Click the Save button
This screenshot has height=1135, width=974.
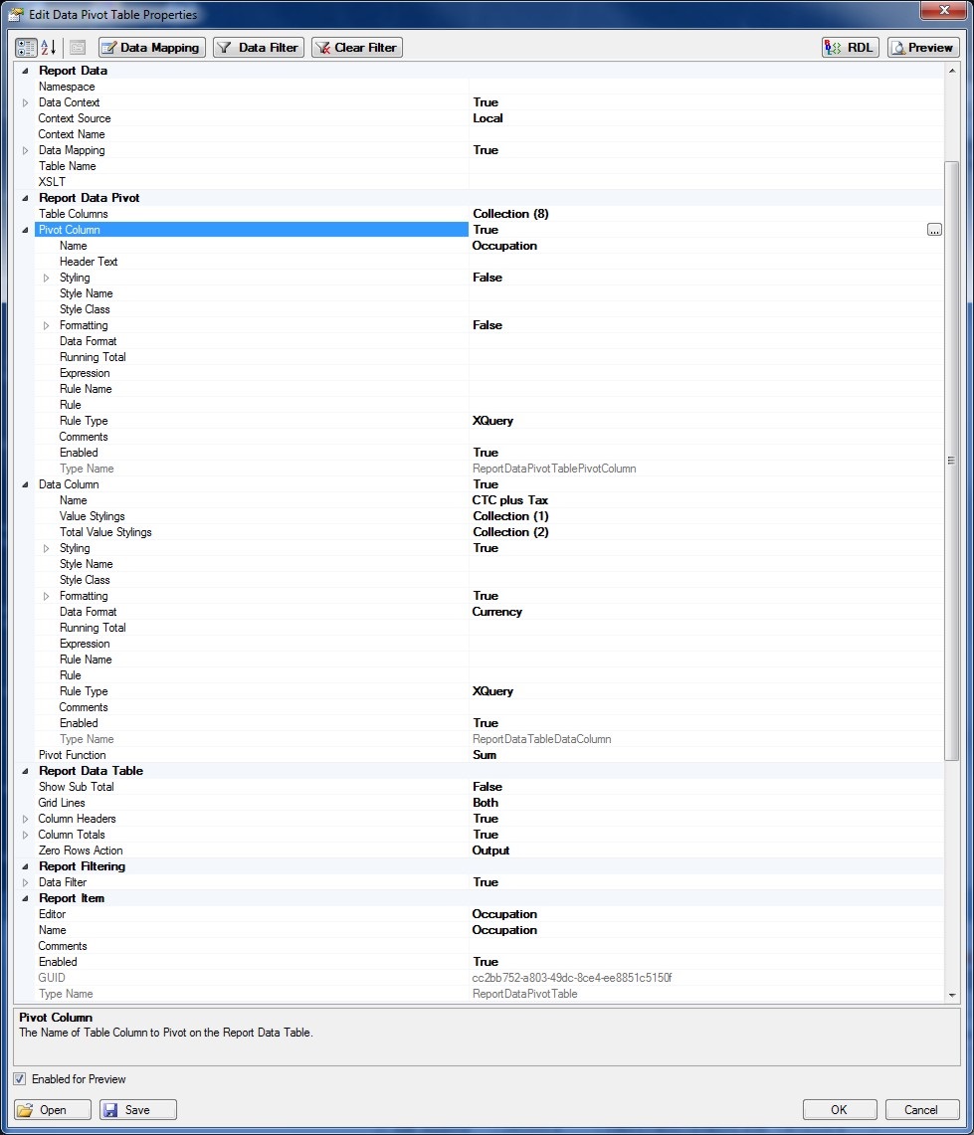coord(138,1110)
